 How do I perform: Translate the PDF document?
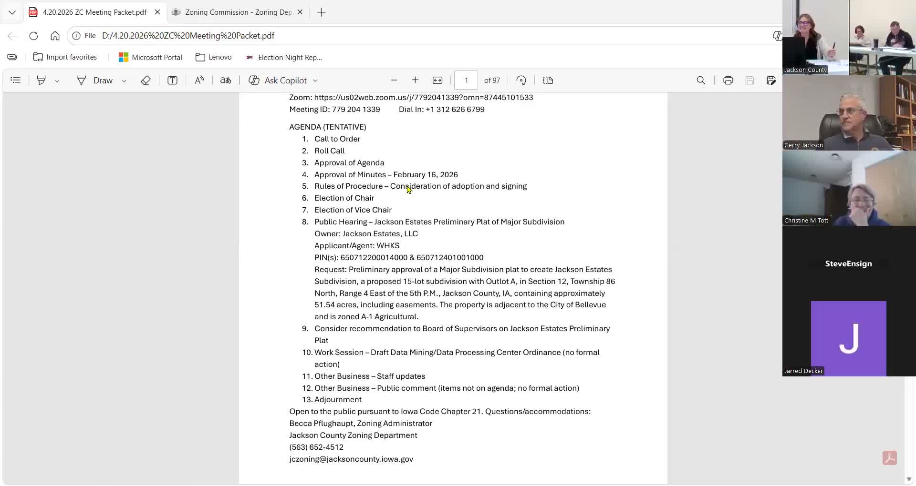(226, 81)
